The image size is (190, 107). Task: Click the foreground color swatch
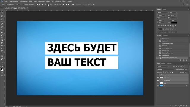[1, 69]
